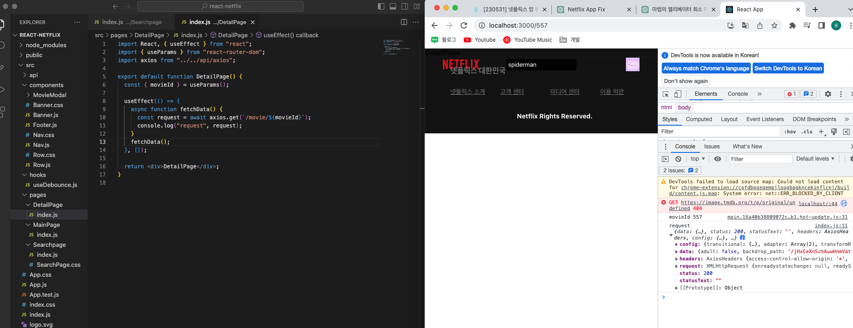Open Explorer panel more actions menu
The image size is (853, 328).
tap(77, 22)
